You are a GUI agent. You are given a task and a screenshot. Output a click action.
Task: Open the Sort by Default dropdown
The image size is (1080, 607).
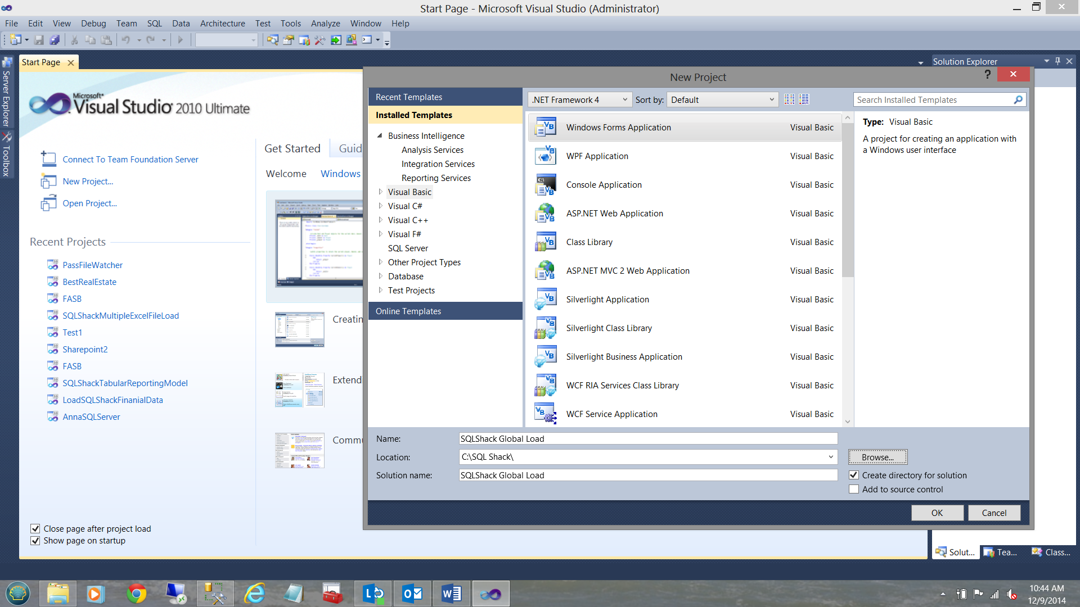pos(771,99)
